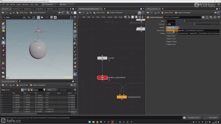Click the node info icon in parameters

point(215,17)
